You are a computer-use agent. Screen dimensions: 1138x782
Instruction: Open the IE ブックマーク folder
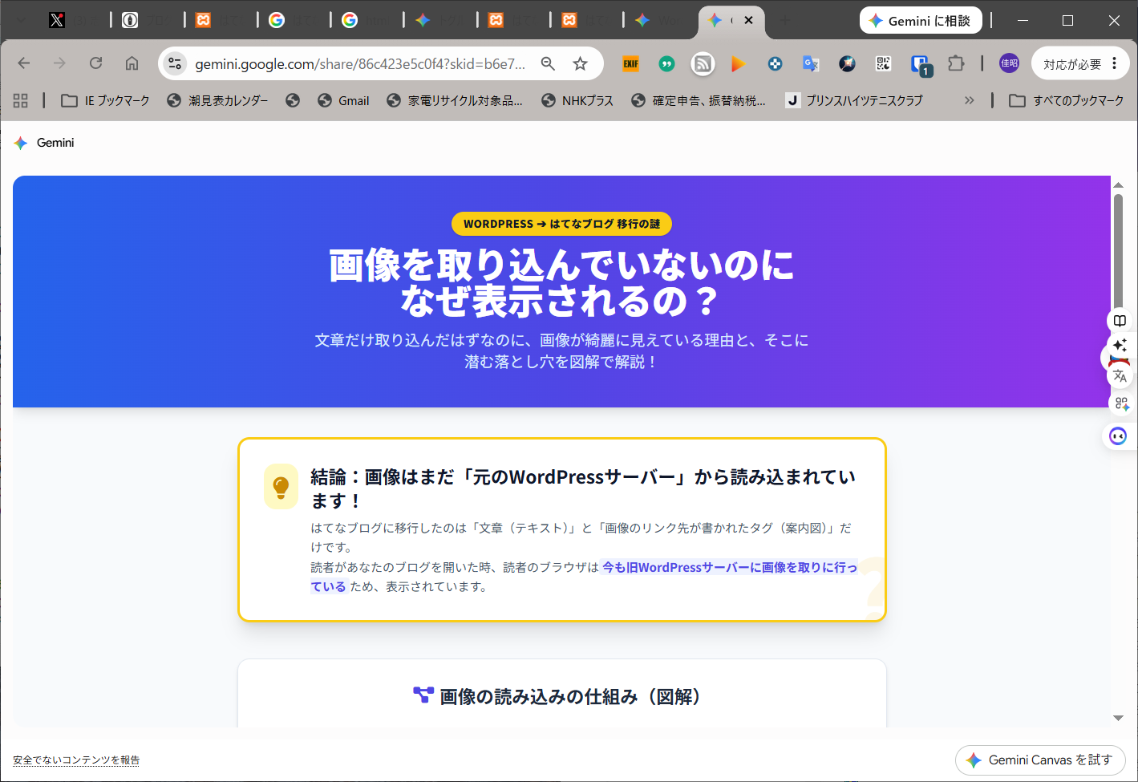coord(106,100)
